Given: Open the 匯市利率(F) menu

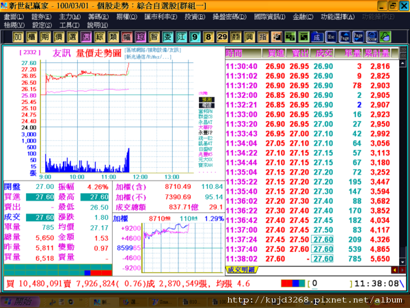Looking at the screenshot, I should coord(161,17).
